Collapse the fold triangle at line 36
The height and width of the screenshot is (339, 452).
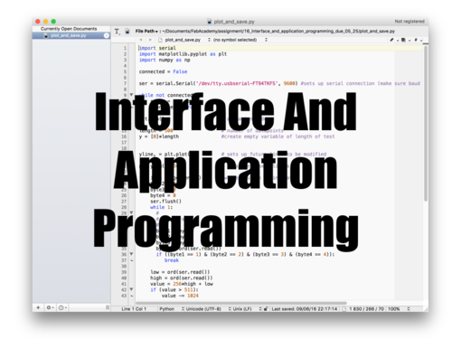pos(131,254)
